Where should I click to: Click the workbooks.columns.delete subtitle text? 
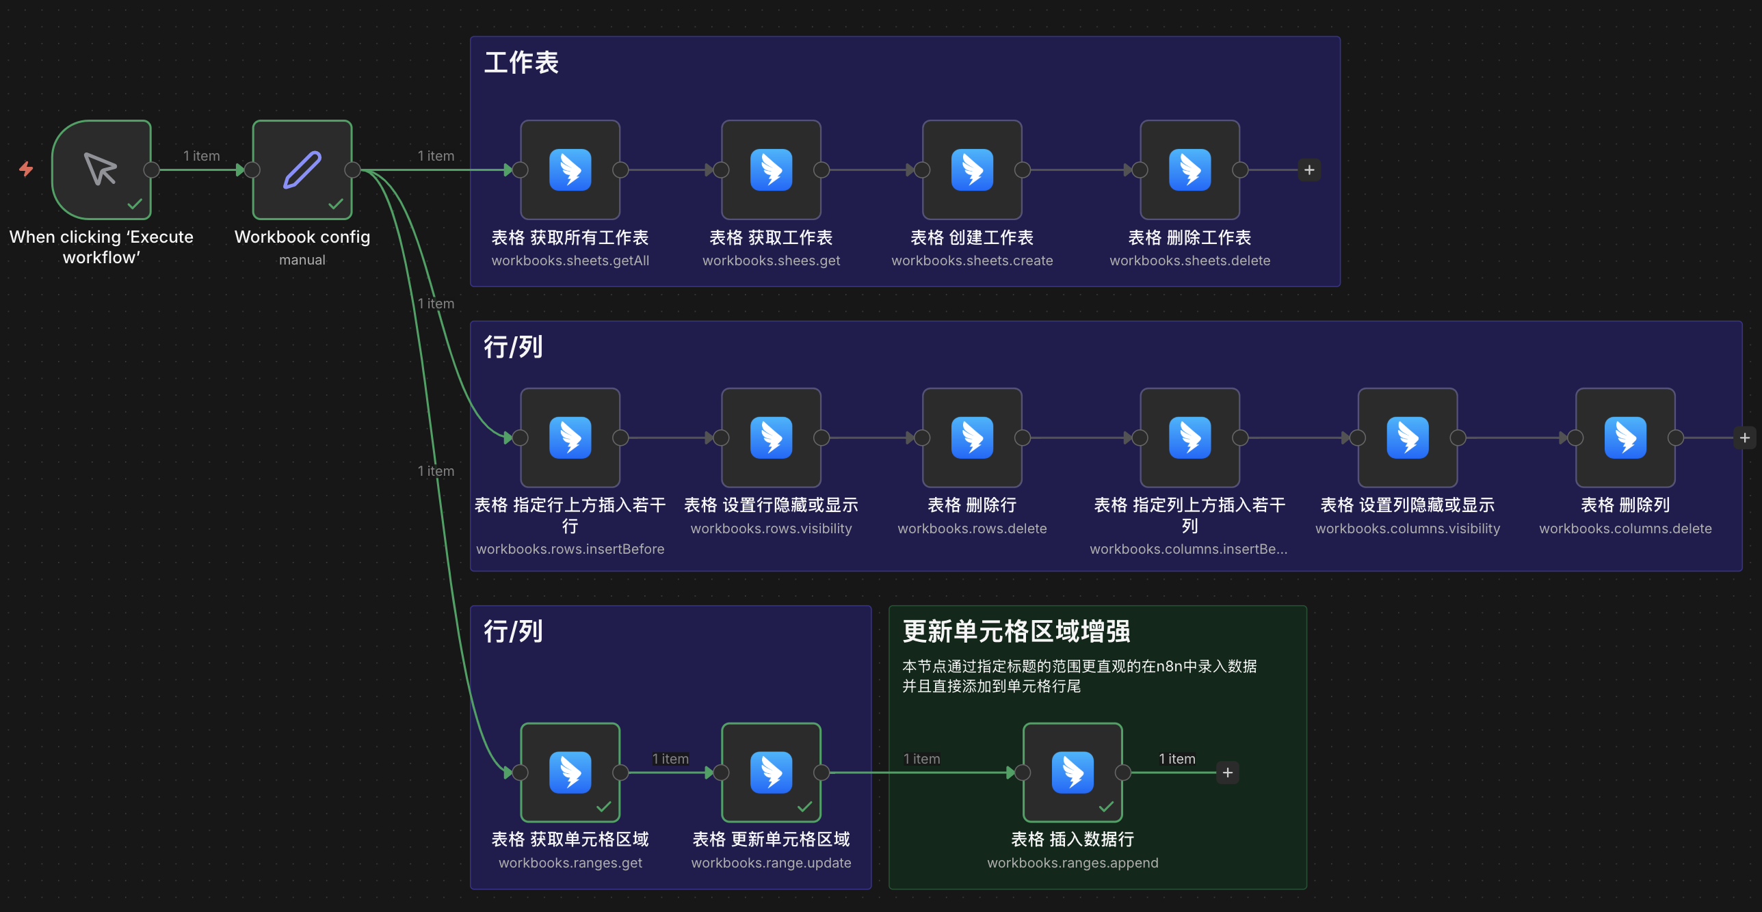1626,528
